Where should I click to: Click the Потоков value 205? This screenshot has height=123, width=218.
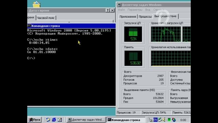[161, 80]
